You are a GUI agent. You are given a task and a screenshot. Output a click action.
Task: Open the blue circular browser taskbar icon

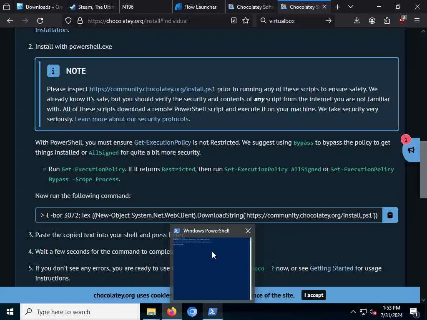click(192, 312)
